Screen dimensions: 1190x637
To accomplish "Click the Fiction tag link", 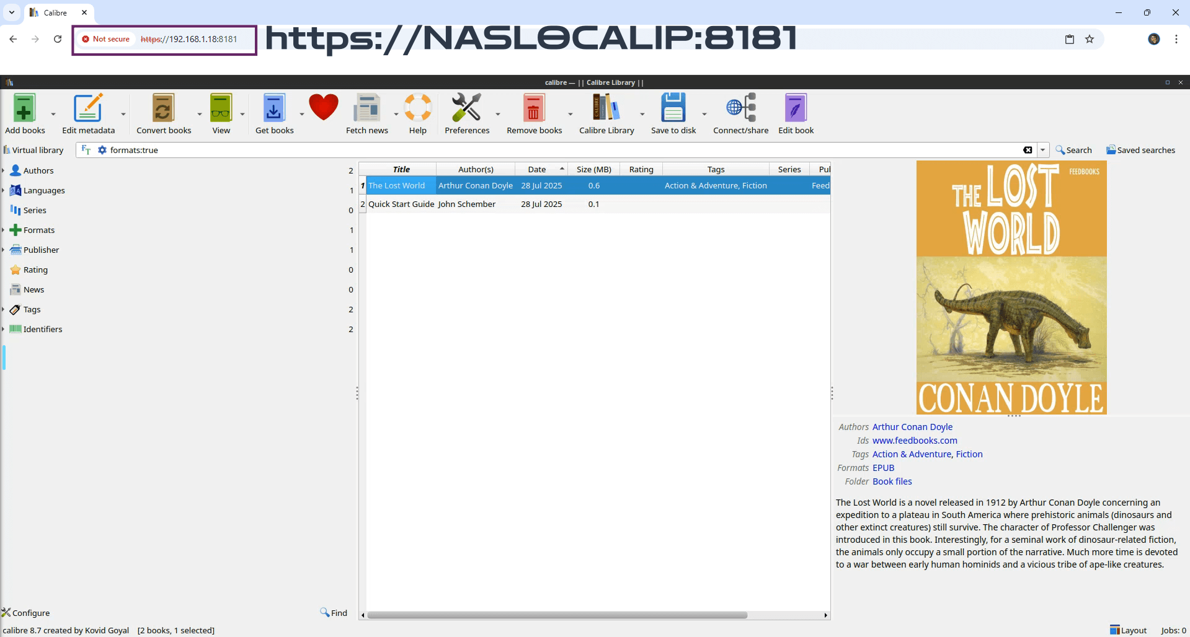I will click(969, 454).
